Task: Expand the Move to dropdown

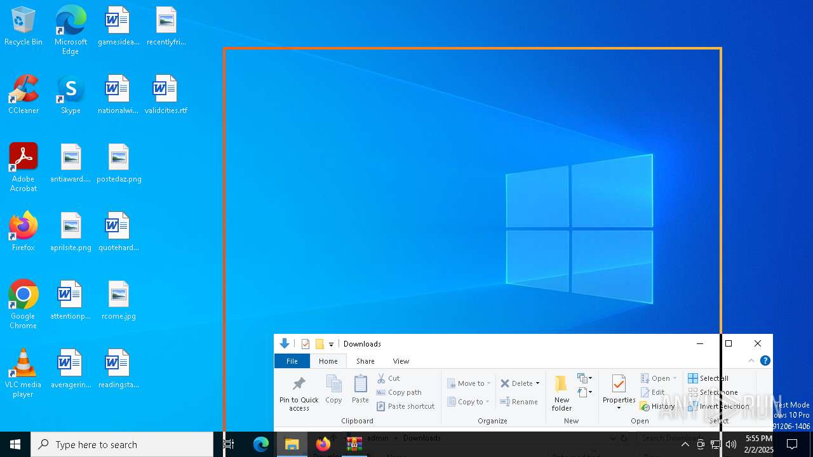Action: (488, 383)
